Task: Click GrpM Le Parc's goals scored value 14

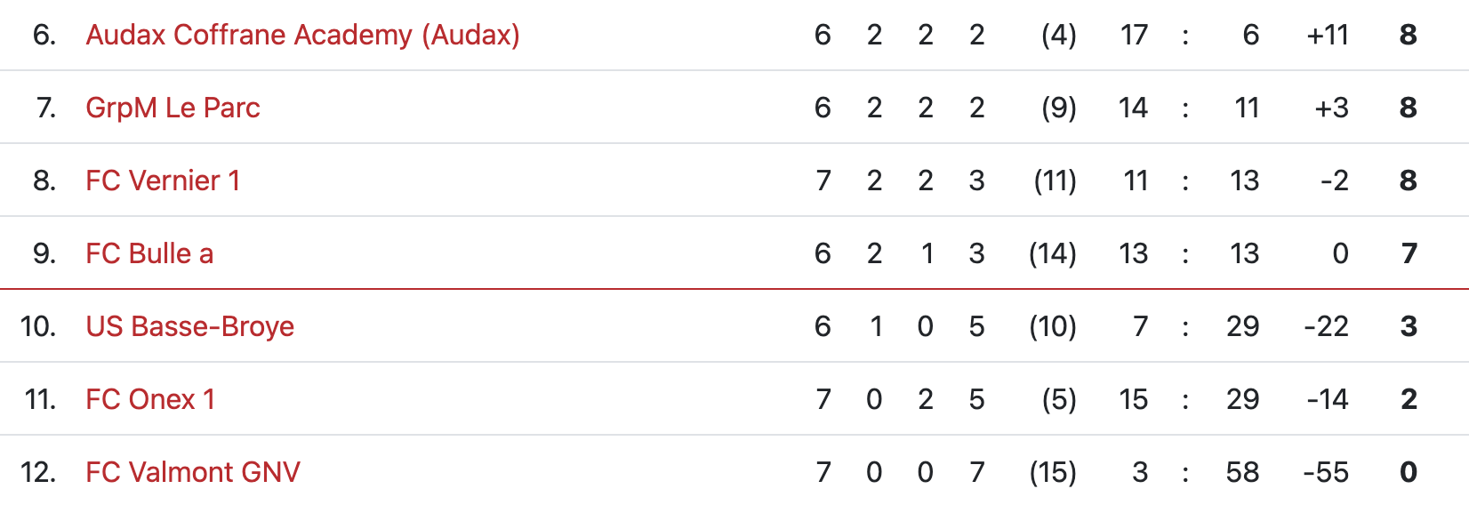Action: point(1133,108)
